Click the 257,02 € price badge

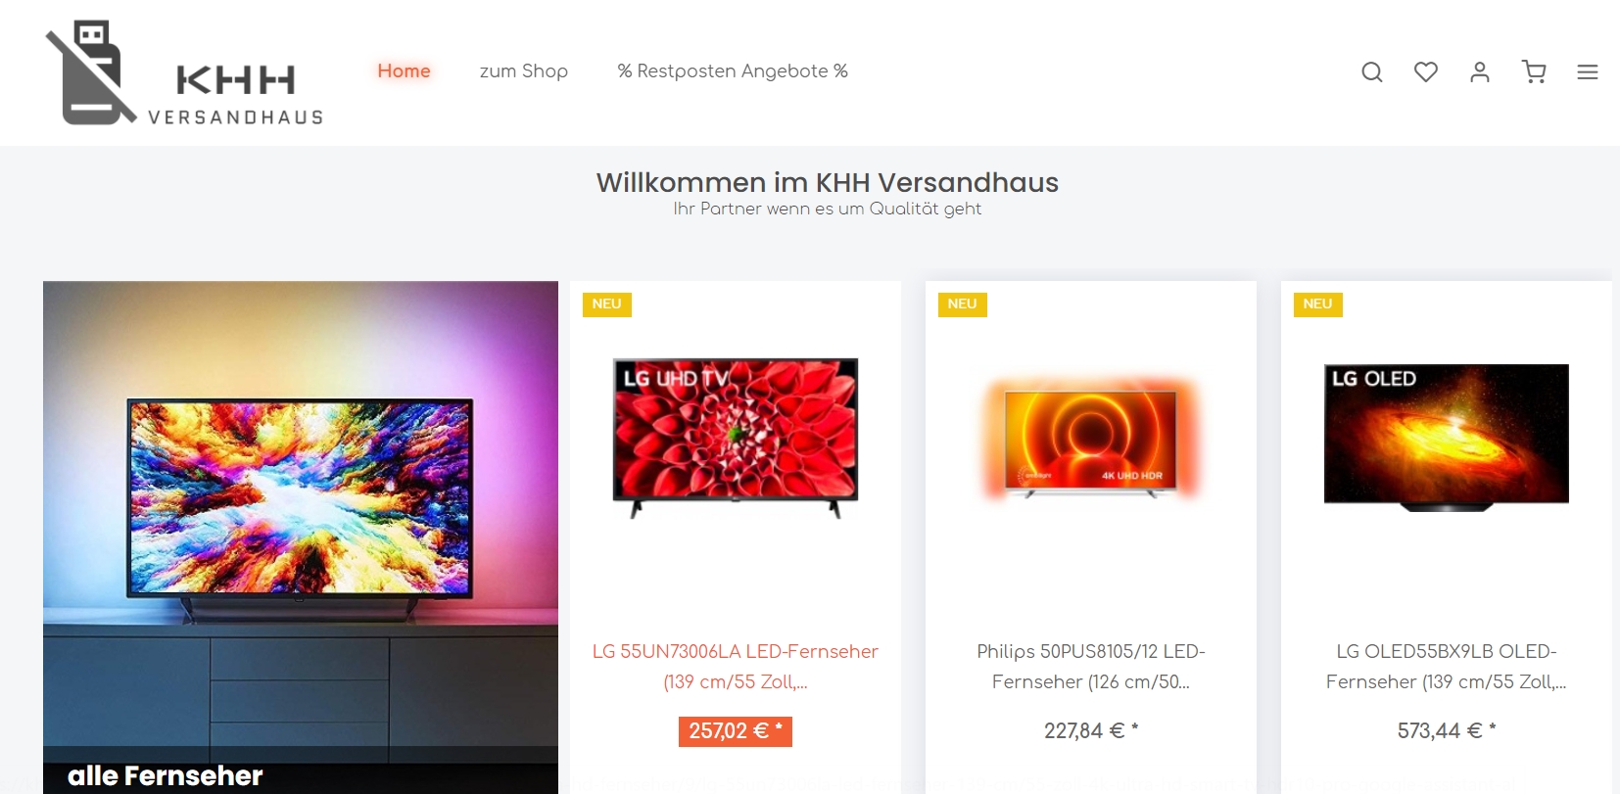click(736, 731)
